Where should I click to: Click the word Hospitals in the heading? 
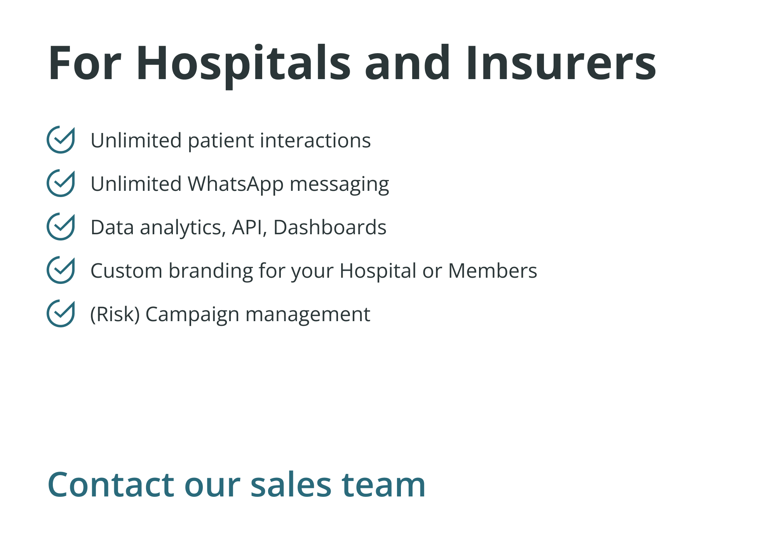point(244,63)
